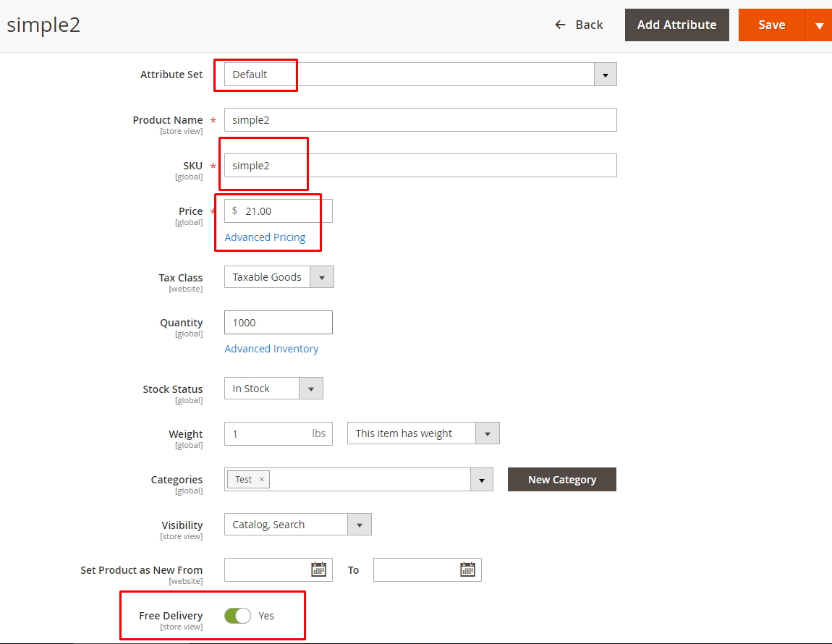Open the Visibility dropdown
832x644 pixels.
(360, 524)
